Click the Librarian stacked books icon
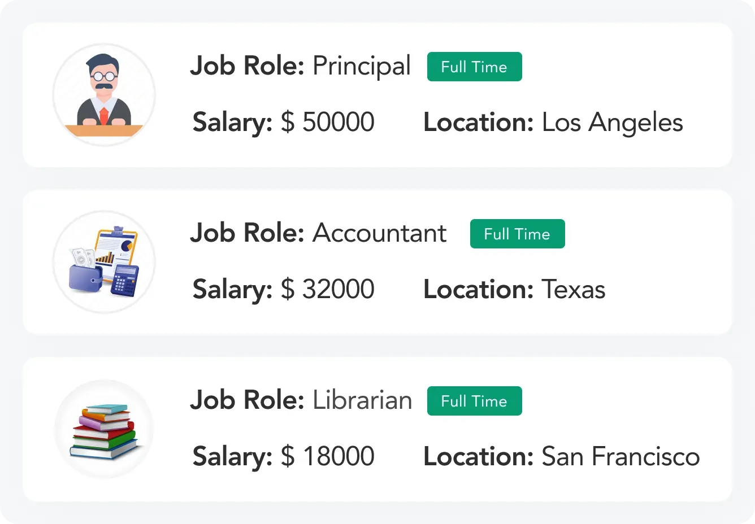Image resolution: width=755 pixels, height=524 pixels. 104,430
